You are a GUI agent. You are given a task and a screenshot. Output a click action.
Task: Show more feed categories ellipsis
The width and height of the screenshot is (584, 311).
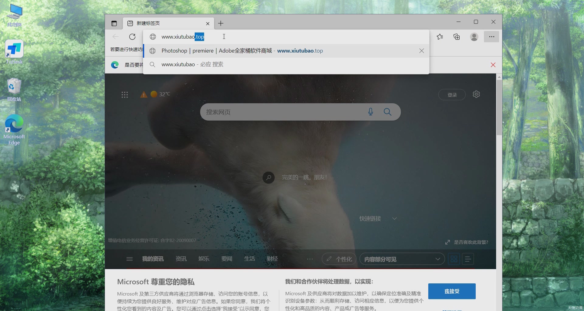[310, 259]
